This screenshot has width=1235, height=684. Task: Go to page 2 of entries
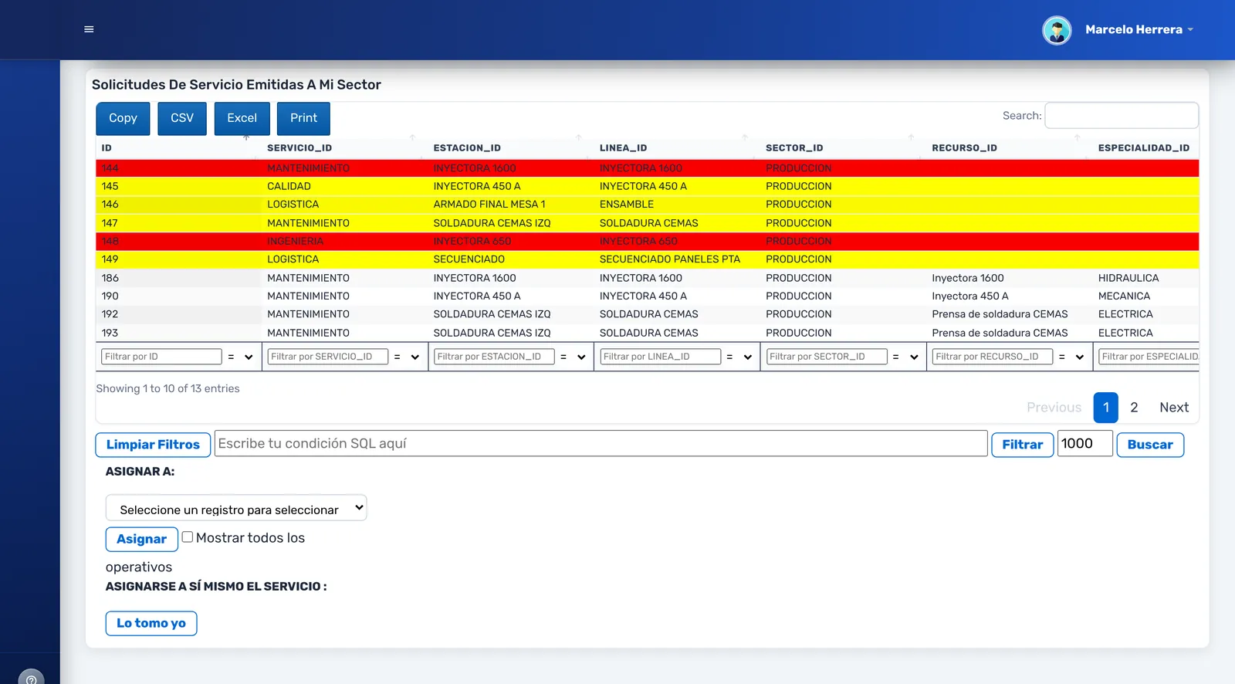click(1134, 408)
